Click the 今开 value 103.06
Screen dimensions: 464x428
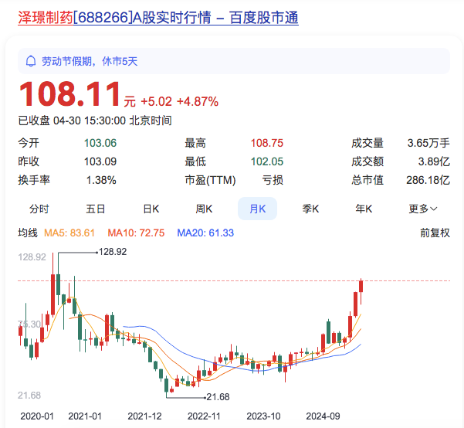(100, 143)
